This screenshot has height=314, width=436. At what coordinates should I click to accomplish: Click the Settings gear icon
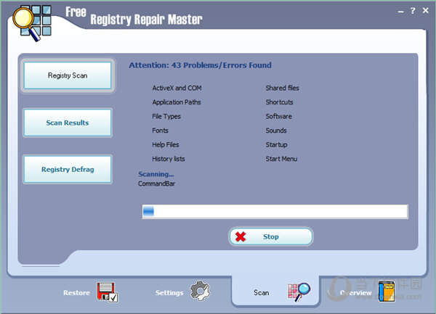click(201, 291)
